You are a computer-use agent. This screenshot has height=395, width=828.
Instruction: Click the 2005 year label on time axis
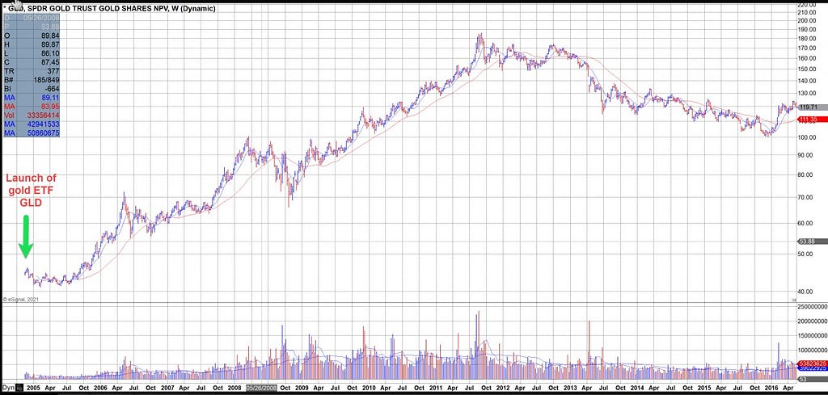pos(32,388)
